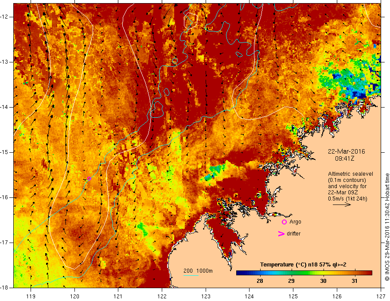
Task: Click latitude axis label -12
Action: coord(5,17)
